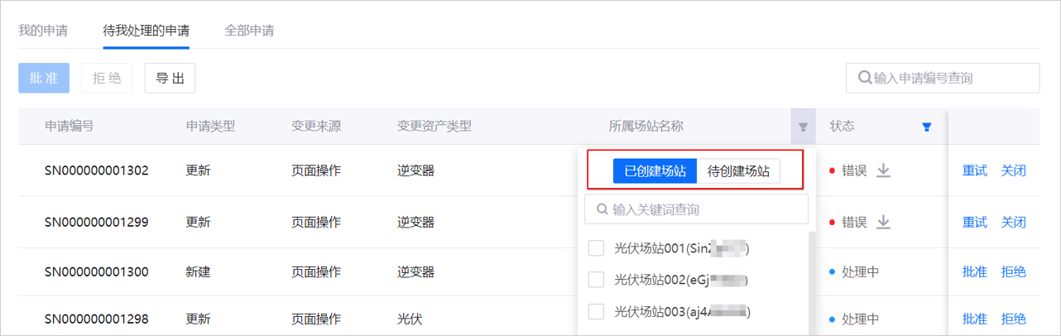Click 关闭 link for SN000000001299

(1013, 222)
